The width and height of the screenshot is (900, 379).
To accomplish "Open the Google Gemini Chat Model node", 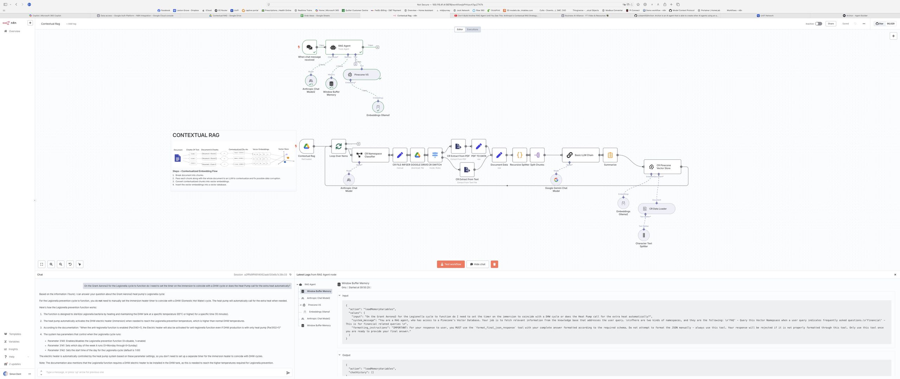I will click(556, 180).
